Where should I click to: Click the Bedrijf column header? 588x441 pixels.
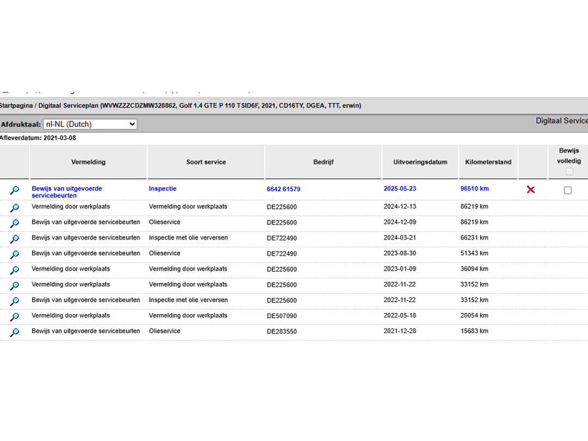pyautogui.click(x=323, y=162)
